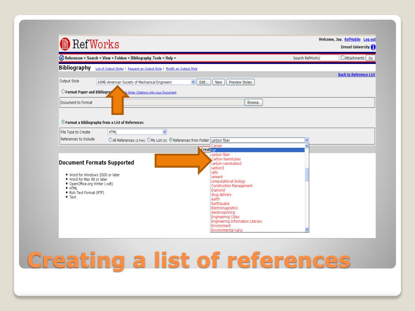Click folder list scroll down arrow
The height and width of the screenshot is (311, 415).
[307, 230]
